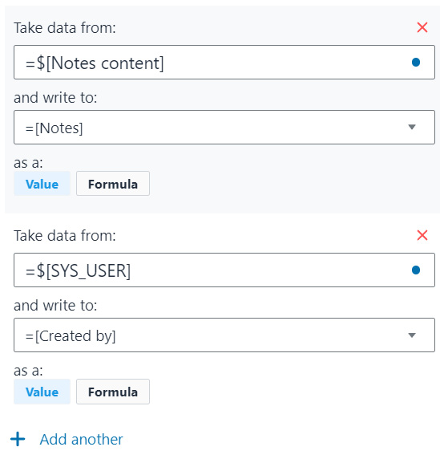
Task: Open dropdown arrow for [Created by] target
Action: click(412, 335)
